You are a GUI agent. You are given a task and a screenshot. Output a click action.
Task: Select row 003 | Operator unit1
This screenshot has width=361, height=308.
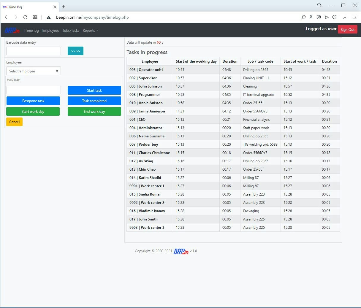[x=233, y=70]
